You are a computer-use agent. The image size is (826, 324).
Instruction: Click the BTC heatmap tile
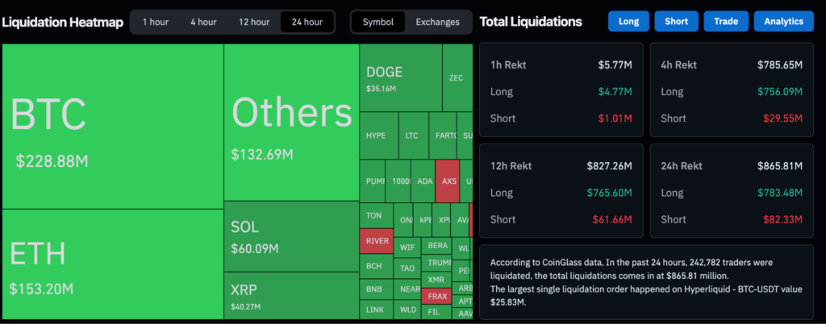click(x=113, y=126)
